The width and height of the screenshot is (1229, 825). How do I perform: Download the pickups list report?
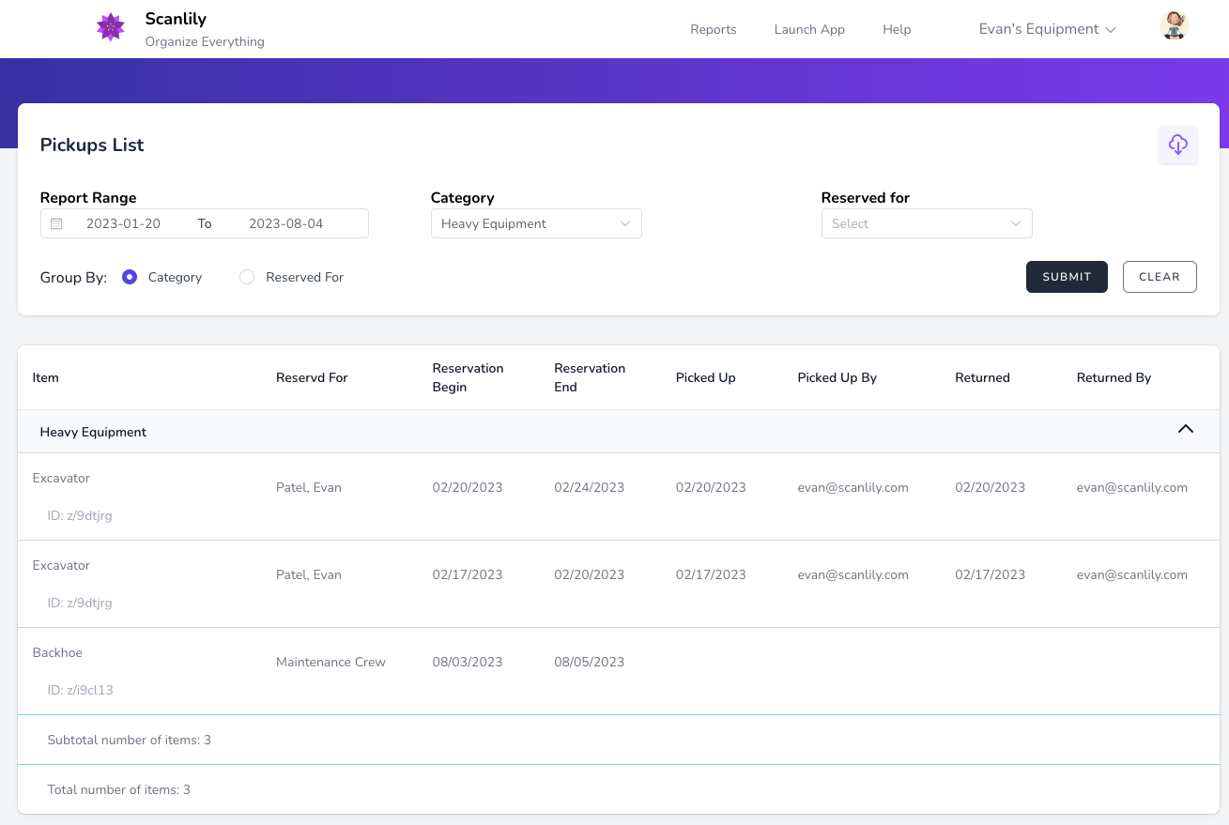[1177, 145]
